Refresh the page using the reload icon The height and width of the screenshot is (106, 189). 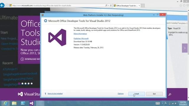point(111,5)
